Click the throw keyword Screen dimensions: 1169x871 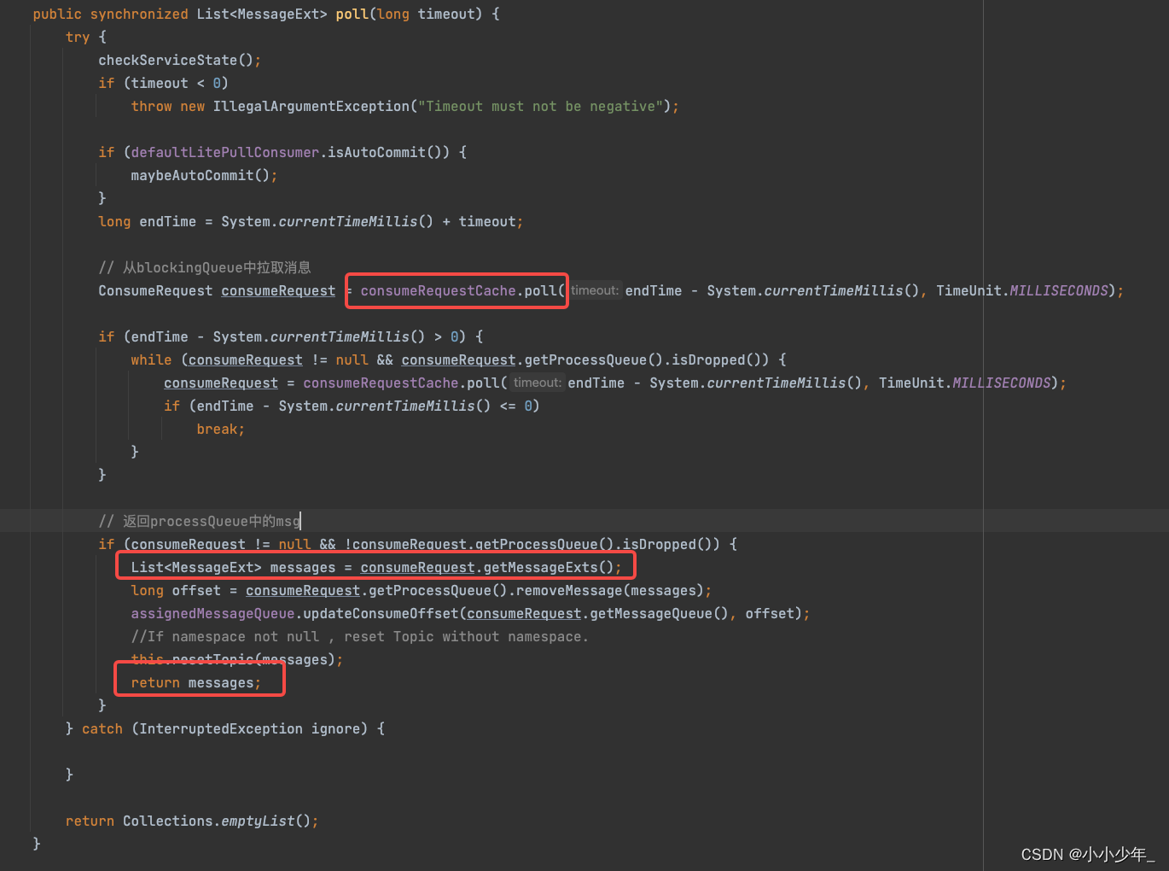tap(151, 107)
